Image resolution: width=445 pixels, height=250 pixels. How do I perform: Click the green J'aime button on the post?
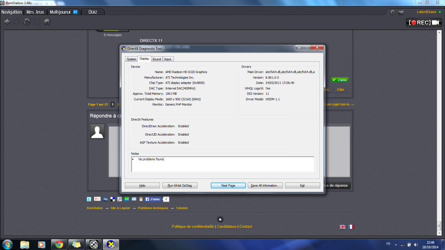click(340, 80)
